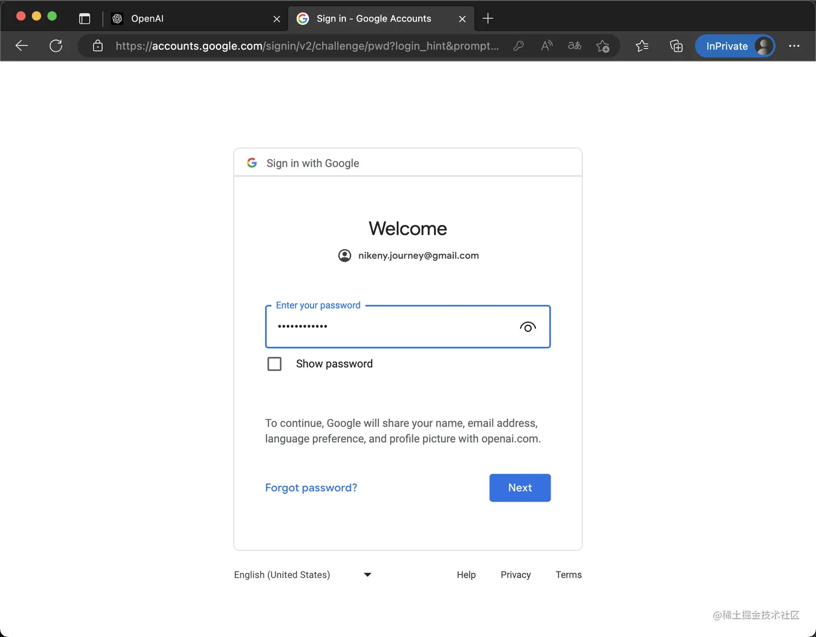Screen dimensions: 816x637
Task: Focus the Enter your password field
Action: (407, 327)
